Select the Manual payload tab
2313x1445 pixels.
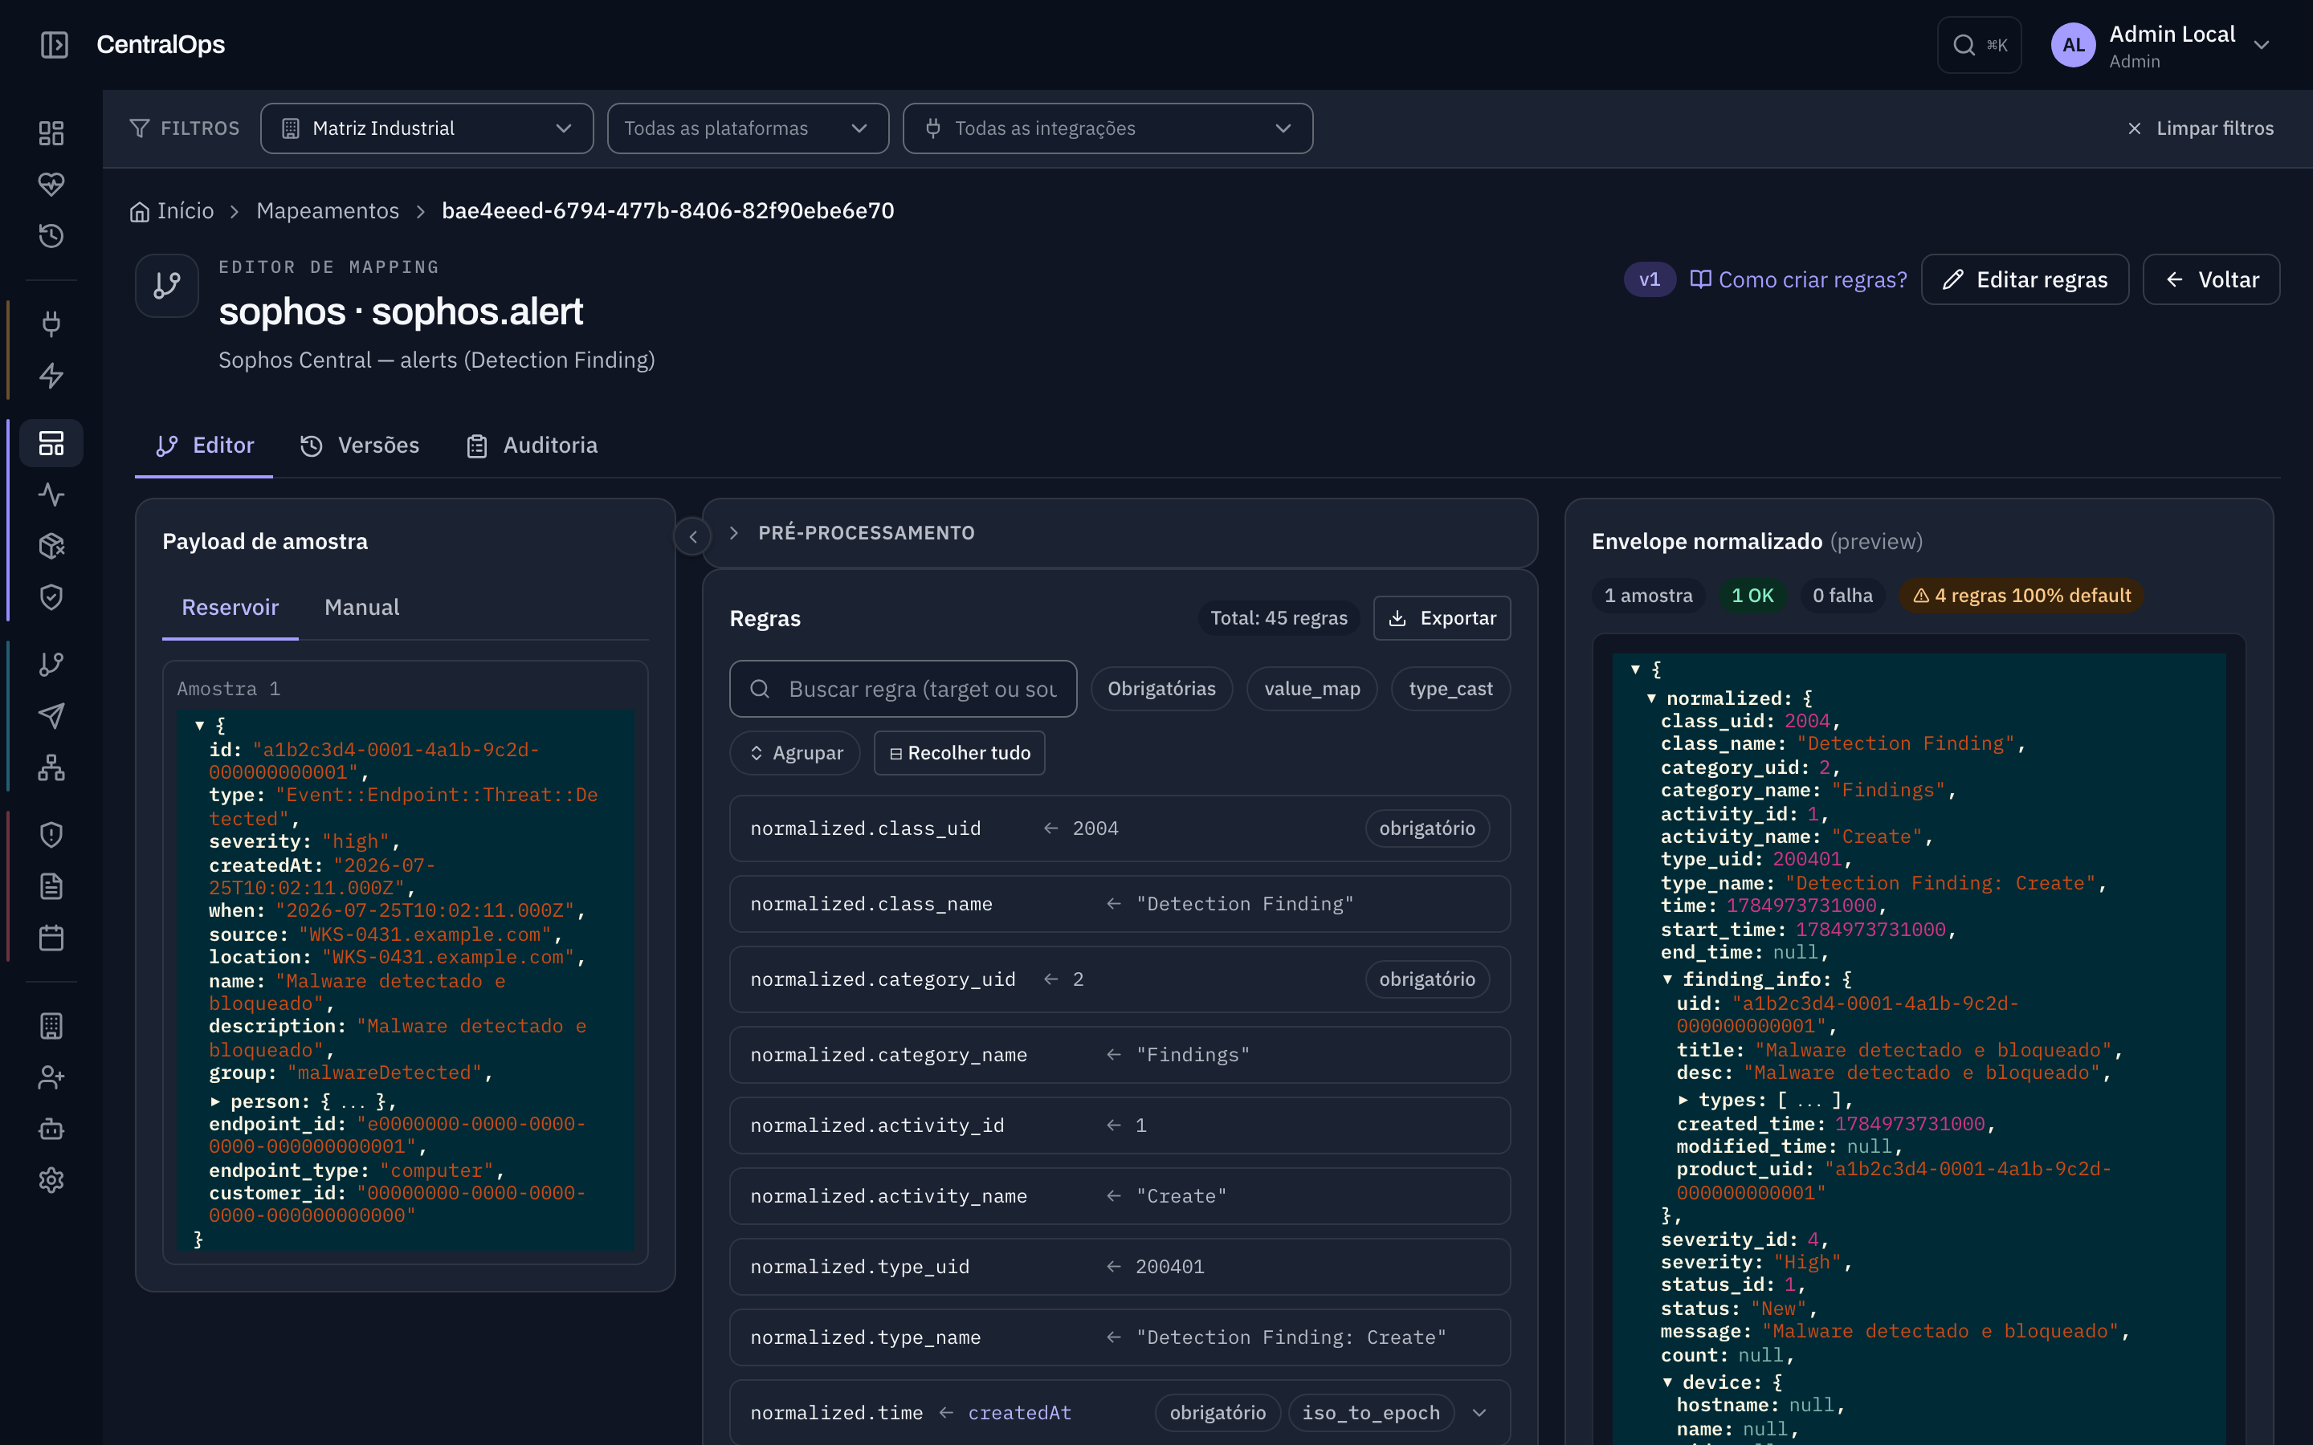tap(361, 608)
